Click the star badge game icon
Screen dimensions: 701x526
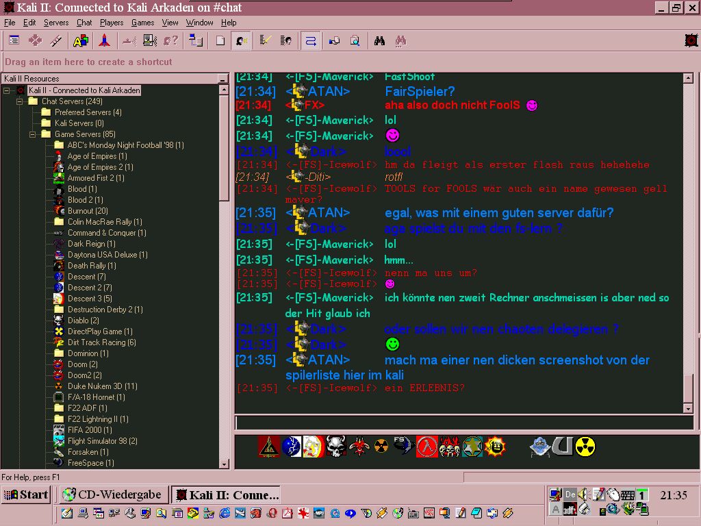point(472,447)
